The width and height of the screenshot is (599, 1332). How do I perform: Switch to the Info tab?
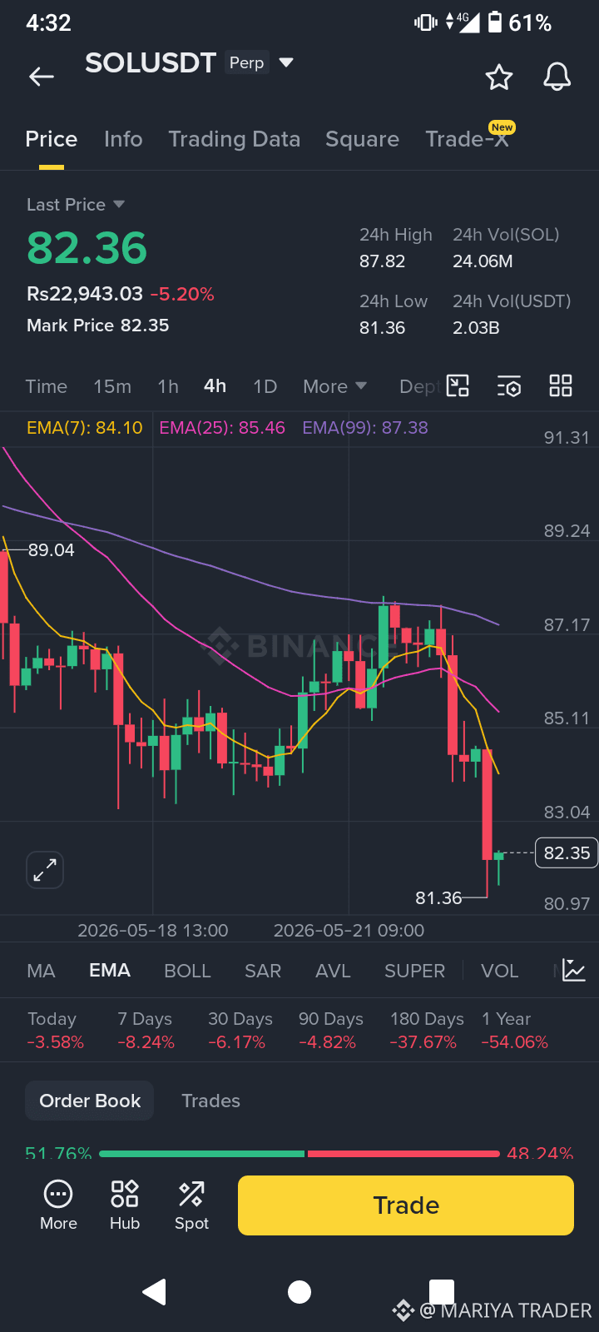point(123,139)
